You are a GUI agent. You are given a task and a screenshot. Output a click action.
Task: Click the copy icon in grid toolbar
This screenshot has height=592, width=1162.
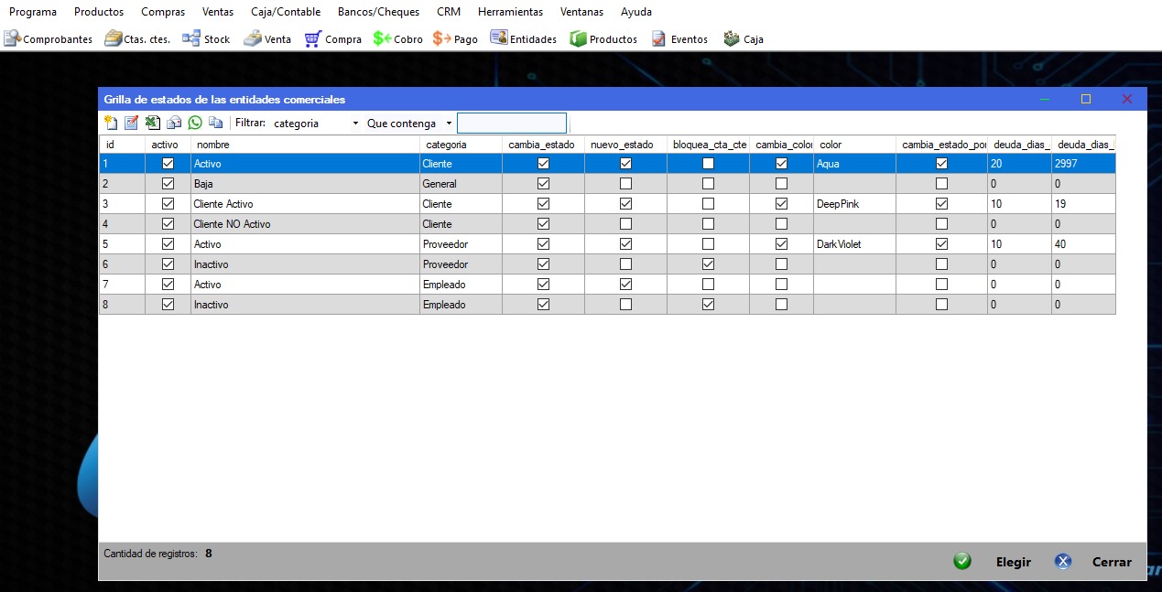click(x=216, y=123)
